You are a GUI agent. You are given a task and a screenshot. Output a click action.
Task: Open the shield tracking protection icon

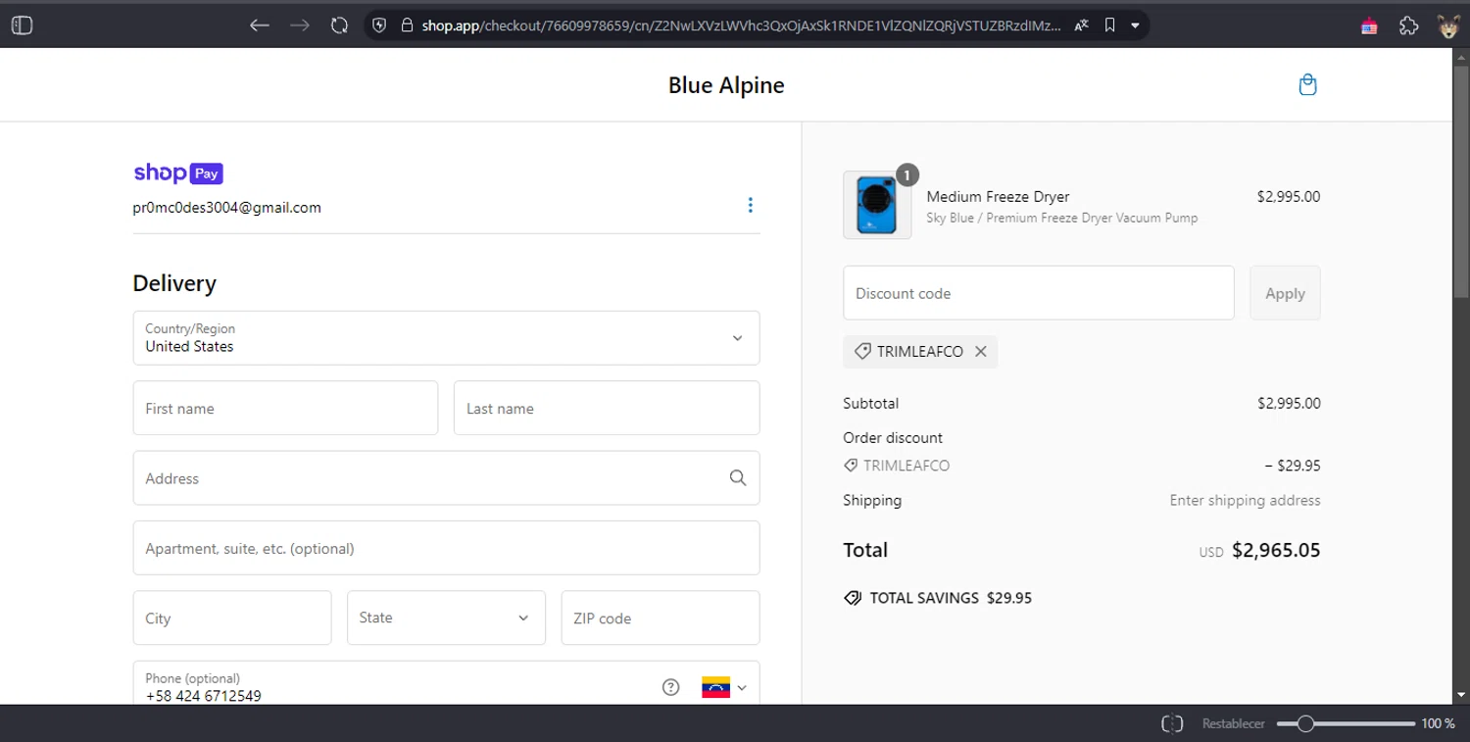click(380, 25)
